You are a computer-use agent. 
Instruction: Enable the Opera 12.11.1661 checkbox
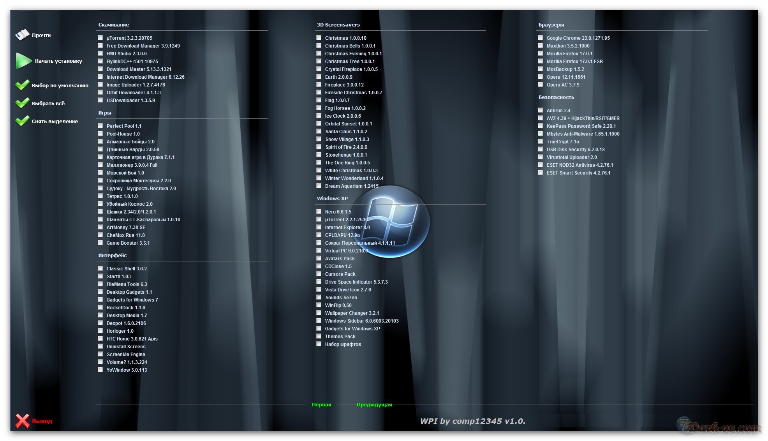pyautogui.click(x=541, y=77)
